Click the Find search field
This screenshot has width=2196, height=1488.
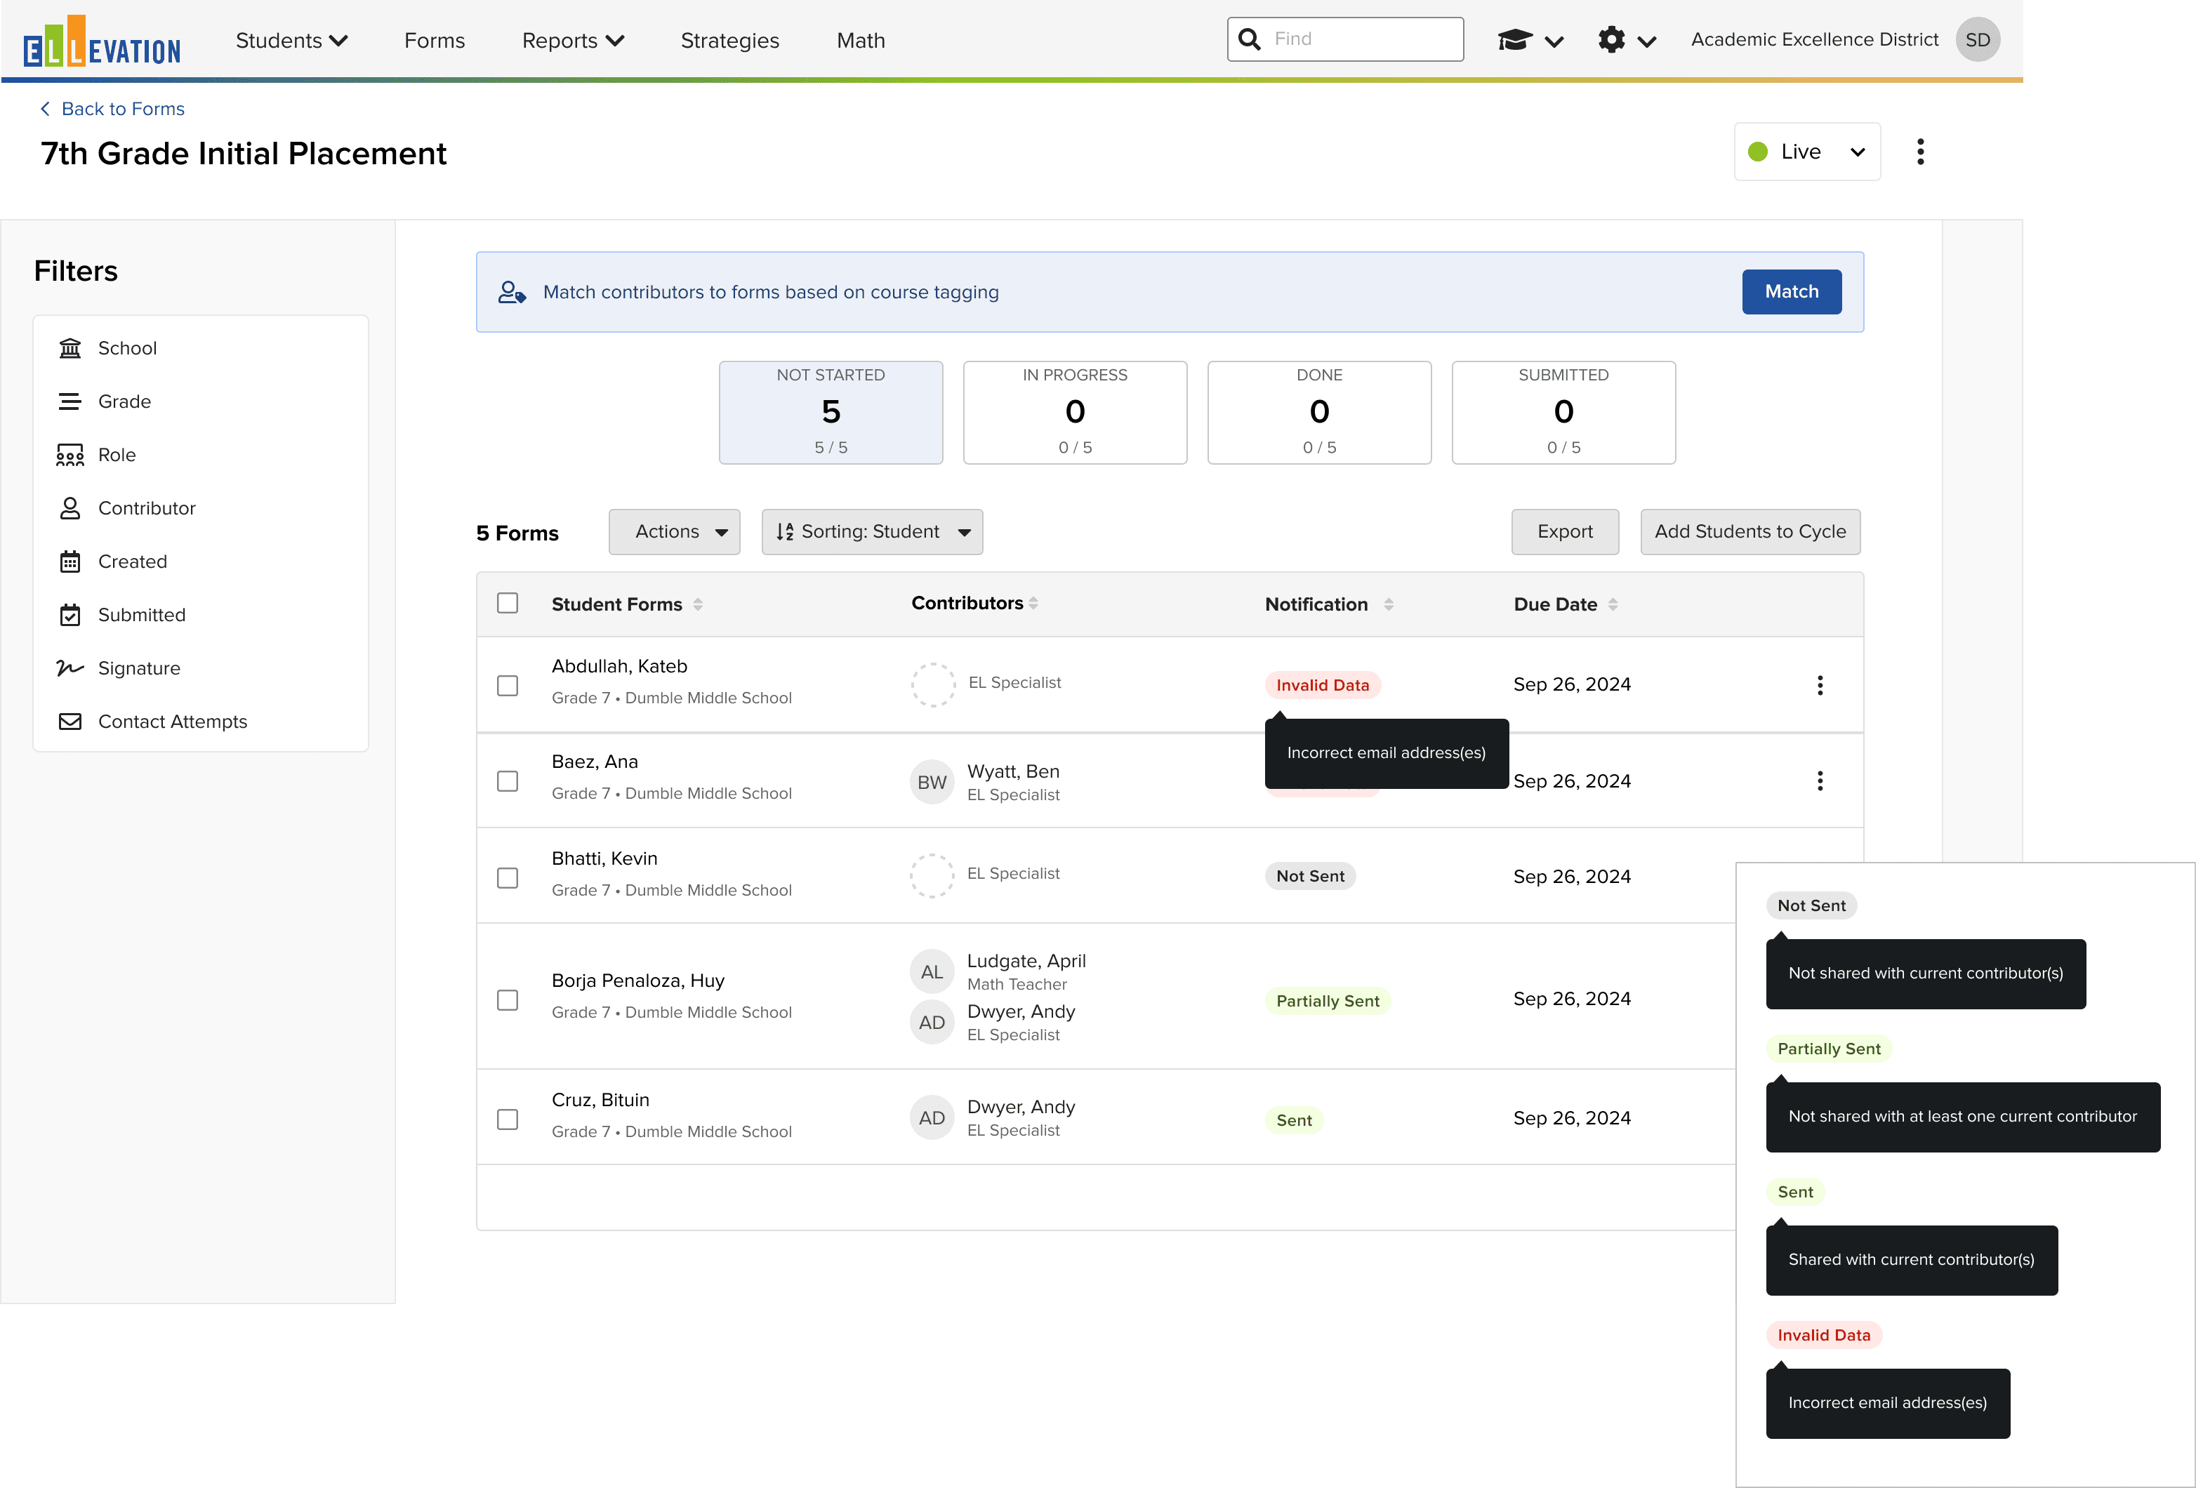coord(1361,39)
